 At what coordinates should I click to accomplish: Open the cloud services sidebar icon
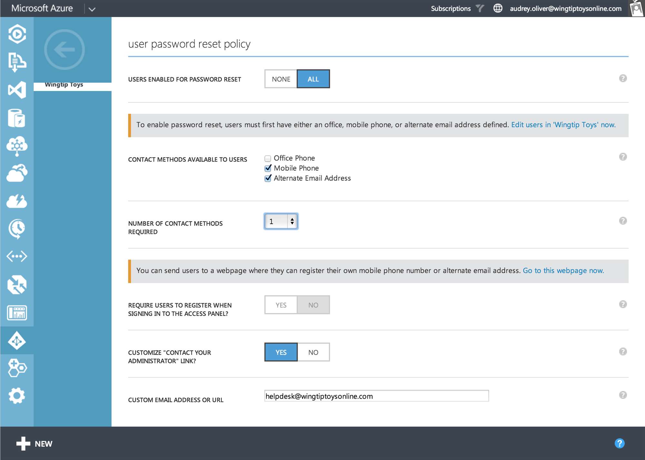point(17,173)
